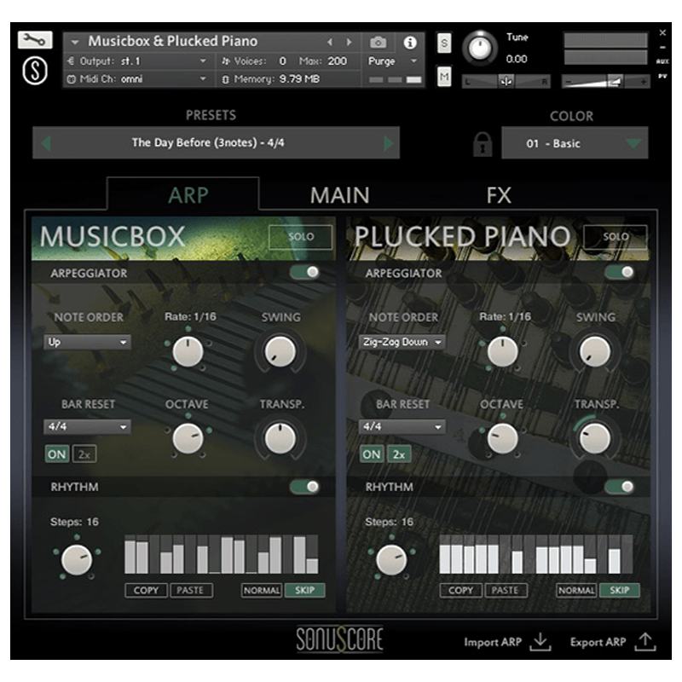
Task: Click Export ARP upload icon
Action: [645, 642]
